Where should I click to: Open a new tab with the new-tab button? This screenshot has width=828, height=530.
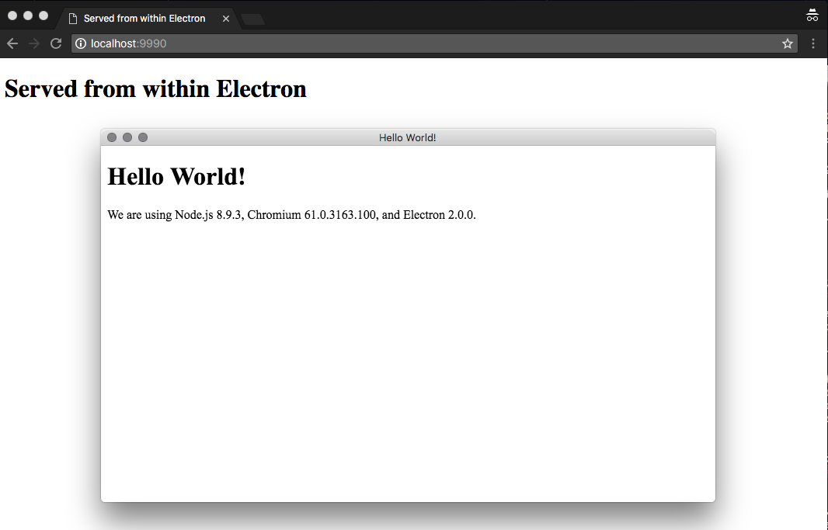253,19
